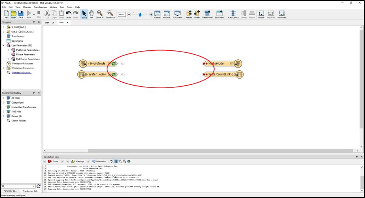Click the Open workspace folder icon
The height and width of the screenshot is (198, 365).
coord(14,14)
